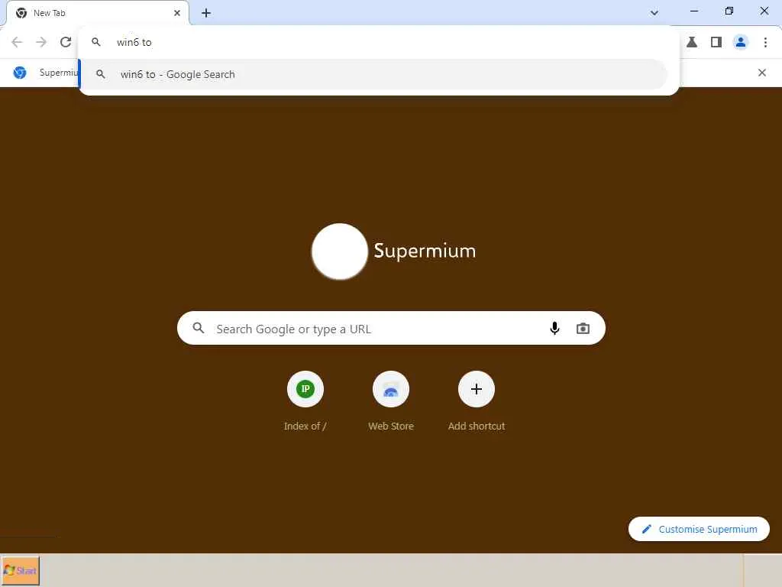Select the New Tab tab
The height and width of the screenshot is (587, 782).
click(98, 13)
